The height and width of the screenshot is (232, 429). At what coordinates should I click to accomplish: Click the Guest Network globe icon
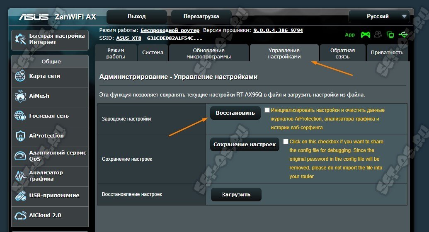point(20,116)
